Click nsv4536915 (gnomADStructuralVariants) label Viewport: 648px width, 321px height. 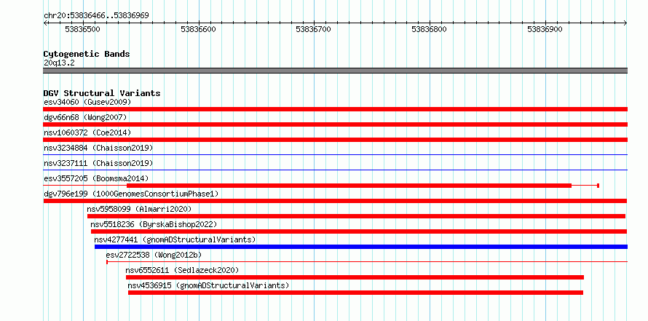tap(208, 285)
